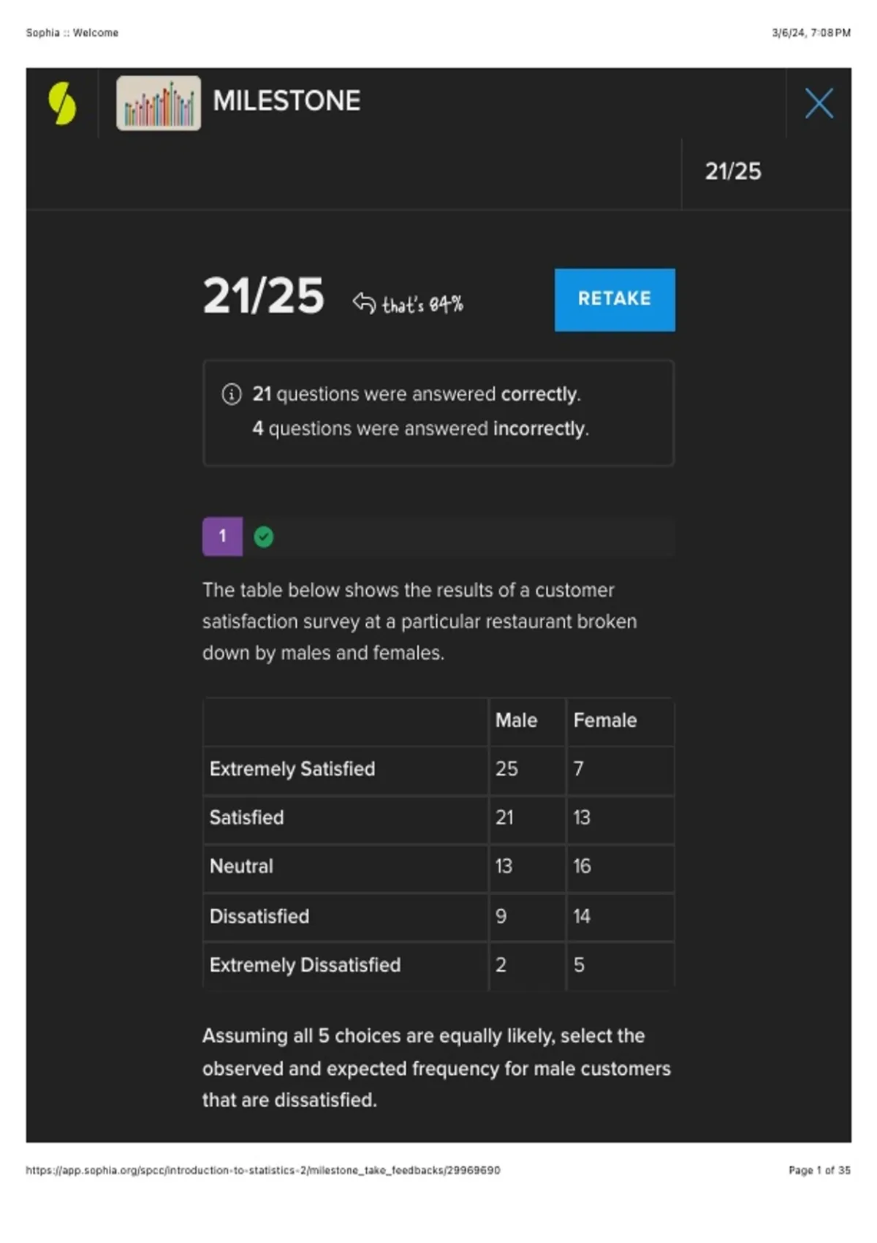
Task: Click the "Sophia :: Welcome" page title
Action: tap(72, 33)
